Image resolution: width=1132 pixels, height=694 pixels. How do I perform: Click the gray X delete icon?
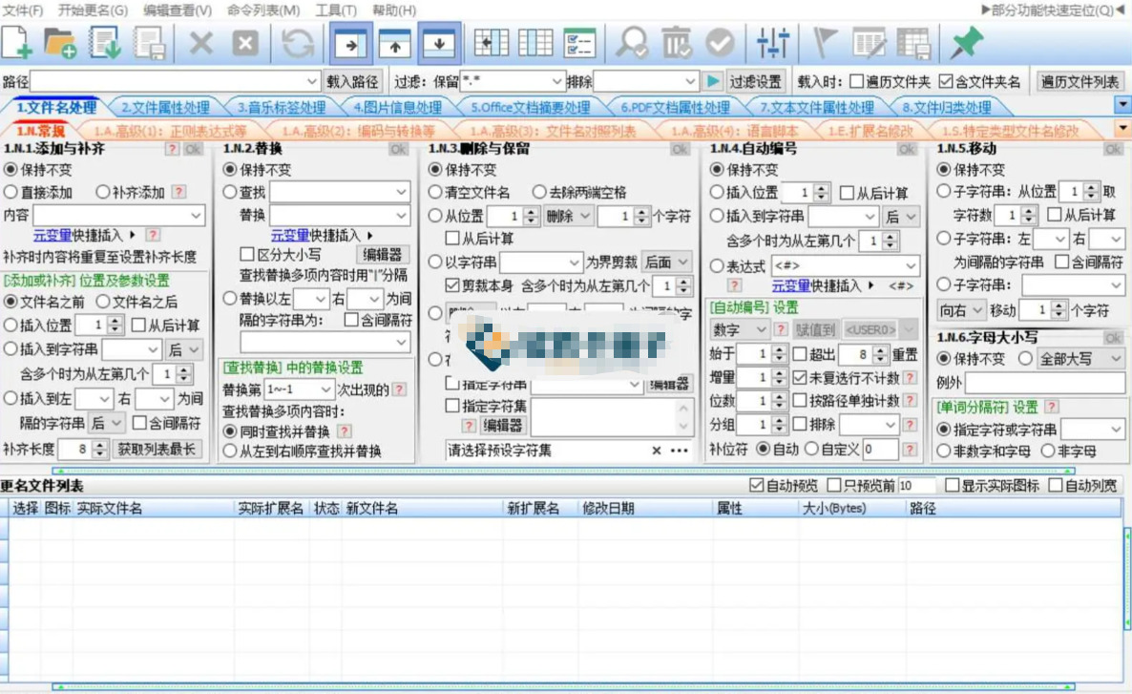click(x=200, y=43)
